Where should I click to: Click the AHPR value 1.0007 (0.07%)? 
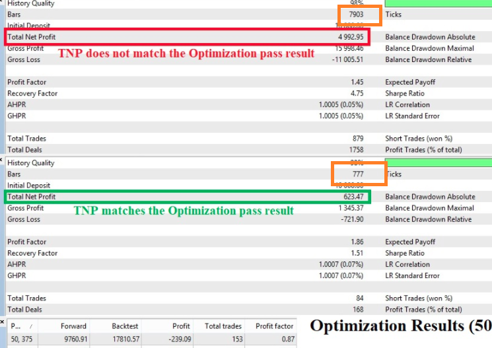click(341, 265)
